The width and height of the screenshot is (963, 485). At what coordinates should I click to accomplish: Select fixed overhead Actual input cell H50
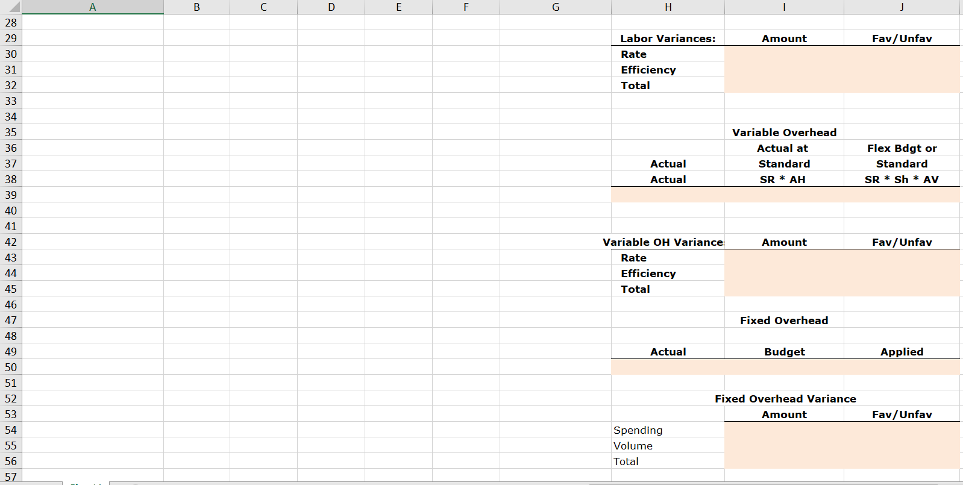668,368
